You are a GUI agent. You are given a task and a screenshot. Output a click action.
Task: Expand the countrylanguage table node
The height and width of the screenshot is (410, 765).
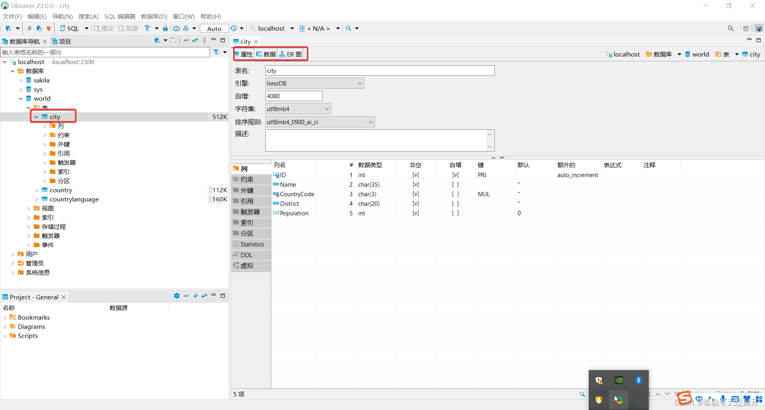[x=37, y=199]
